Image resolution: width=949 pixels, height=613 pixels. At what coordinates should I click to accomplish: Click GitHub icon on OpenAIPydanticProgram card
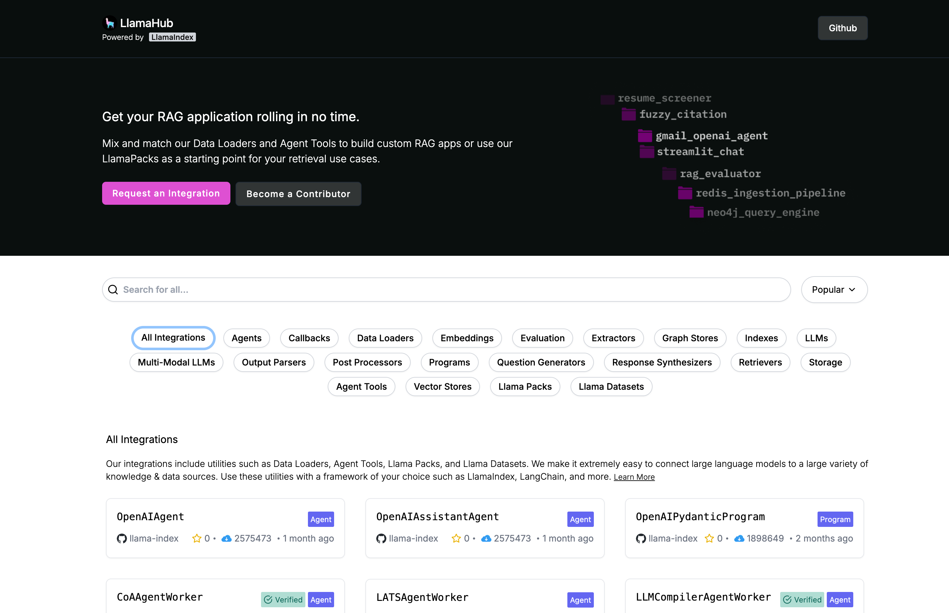click(641, 539)
